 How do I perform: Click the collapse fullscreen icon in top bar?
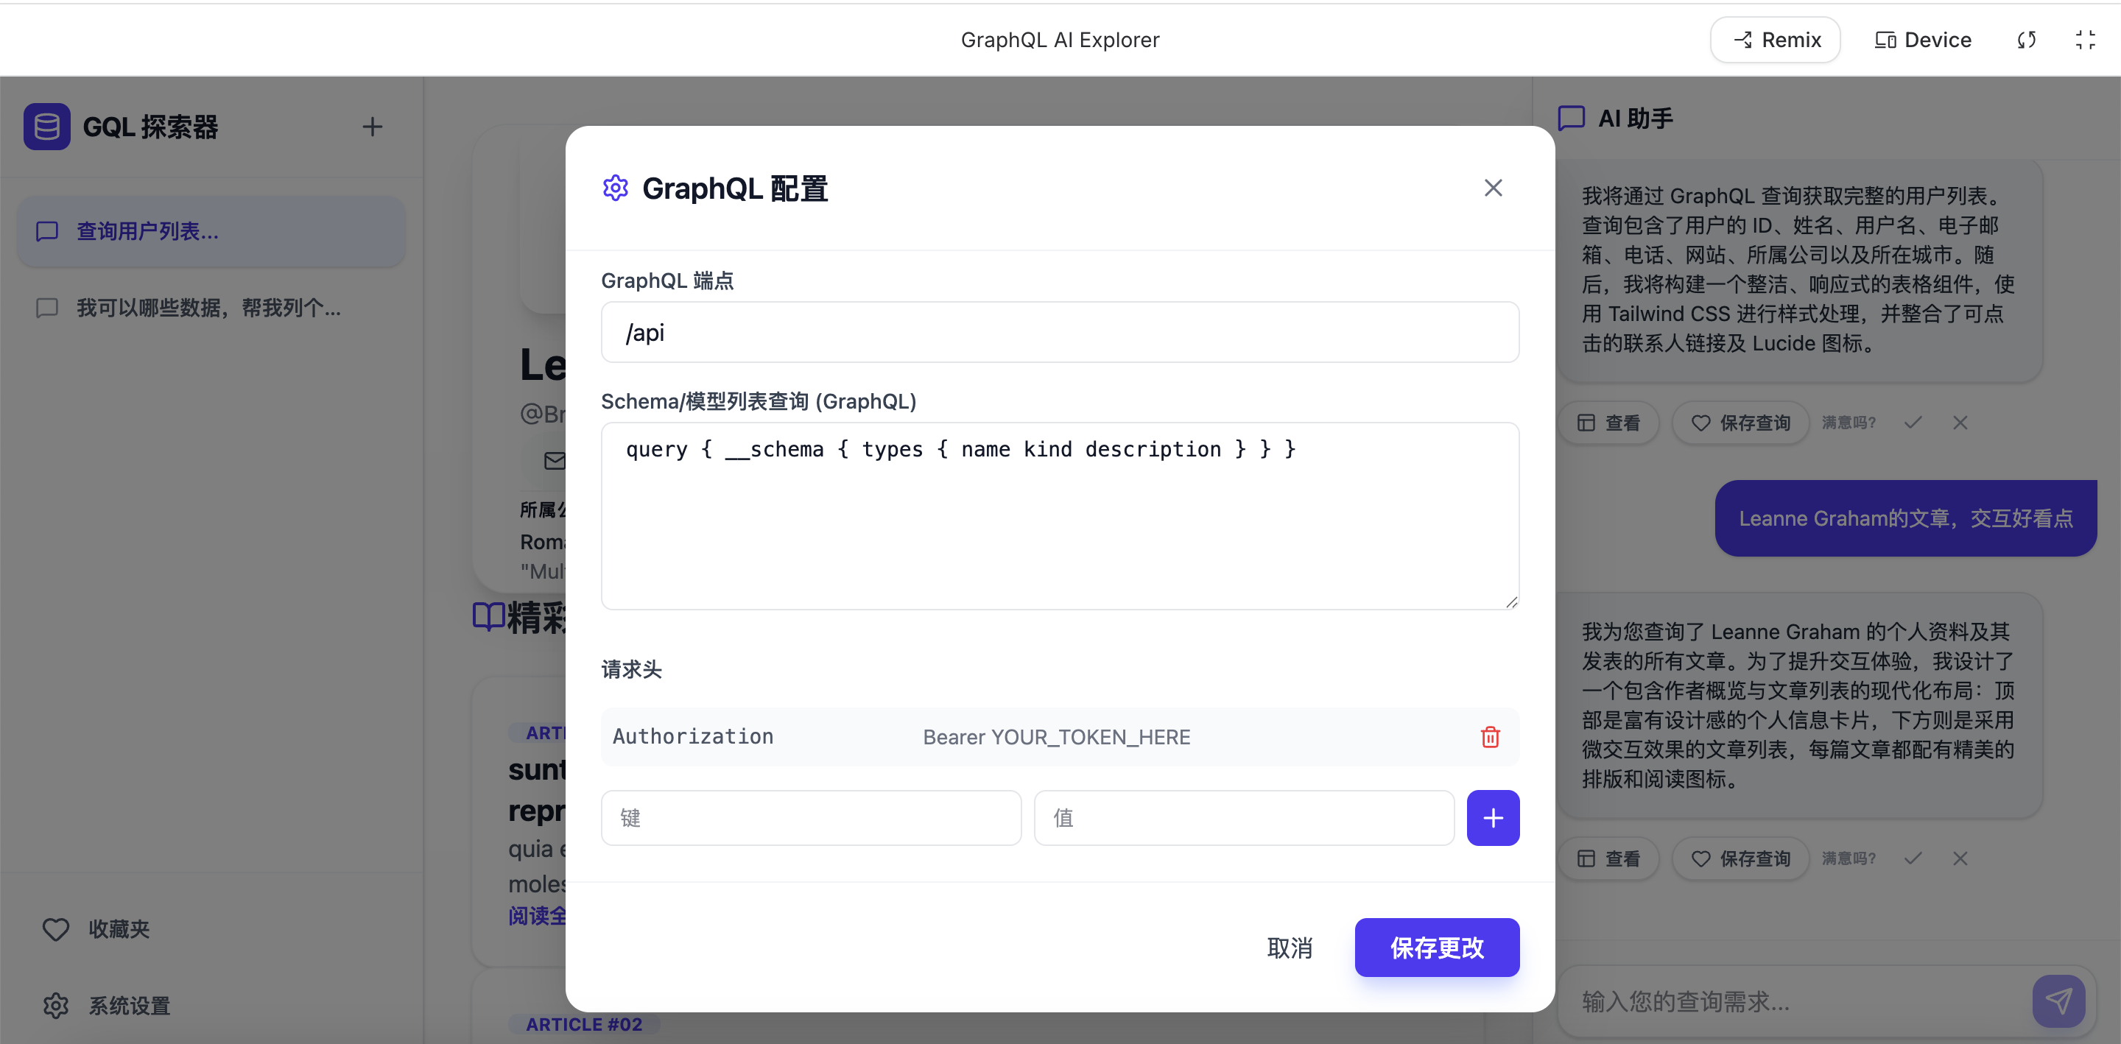click(2085, 40)
